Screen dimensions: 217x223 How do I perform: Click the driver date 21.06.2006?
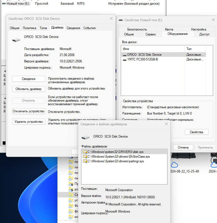(x=67, y=55)
